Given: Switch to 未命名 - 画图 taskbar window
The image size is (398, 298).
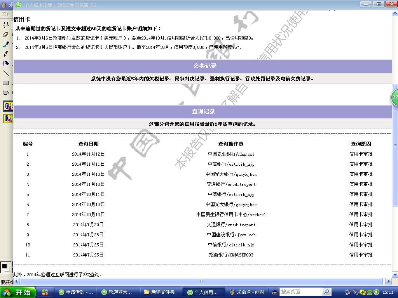Looking at the screenshot, I should pos(247,292).
